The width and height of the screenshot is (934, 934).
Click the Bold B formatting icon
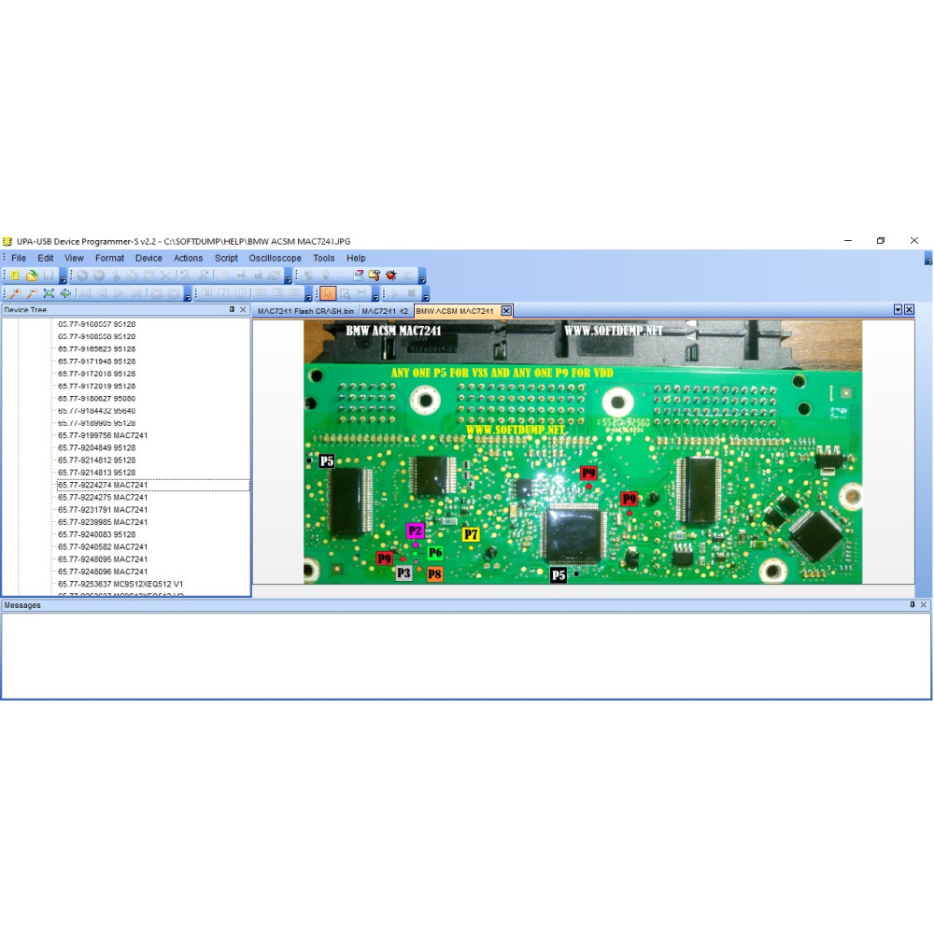206,293
